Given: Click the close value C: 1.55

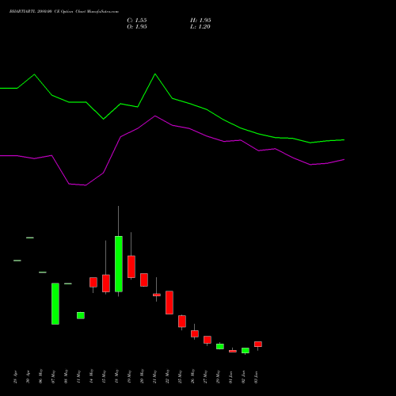Looking at the screenshot, I should click(137, 21).
